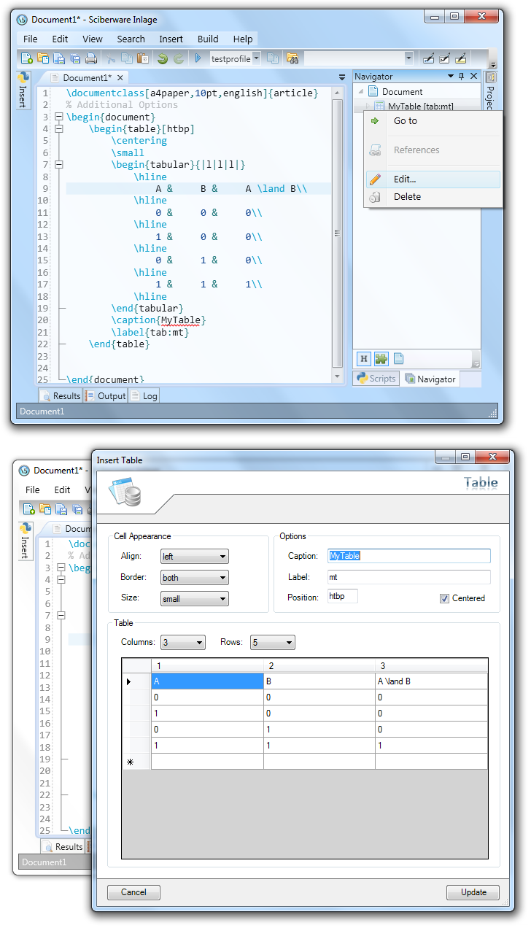Click the Save All icon in the upper window toolbar

click(x=75, y=58)
